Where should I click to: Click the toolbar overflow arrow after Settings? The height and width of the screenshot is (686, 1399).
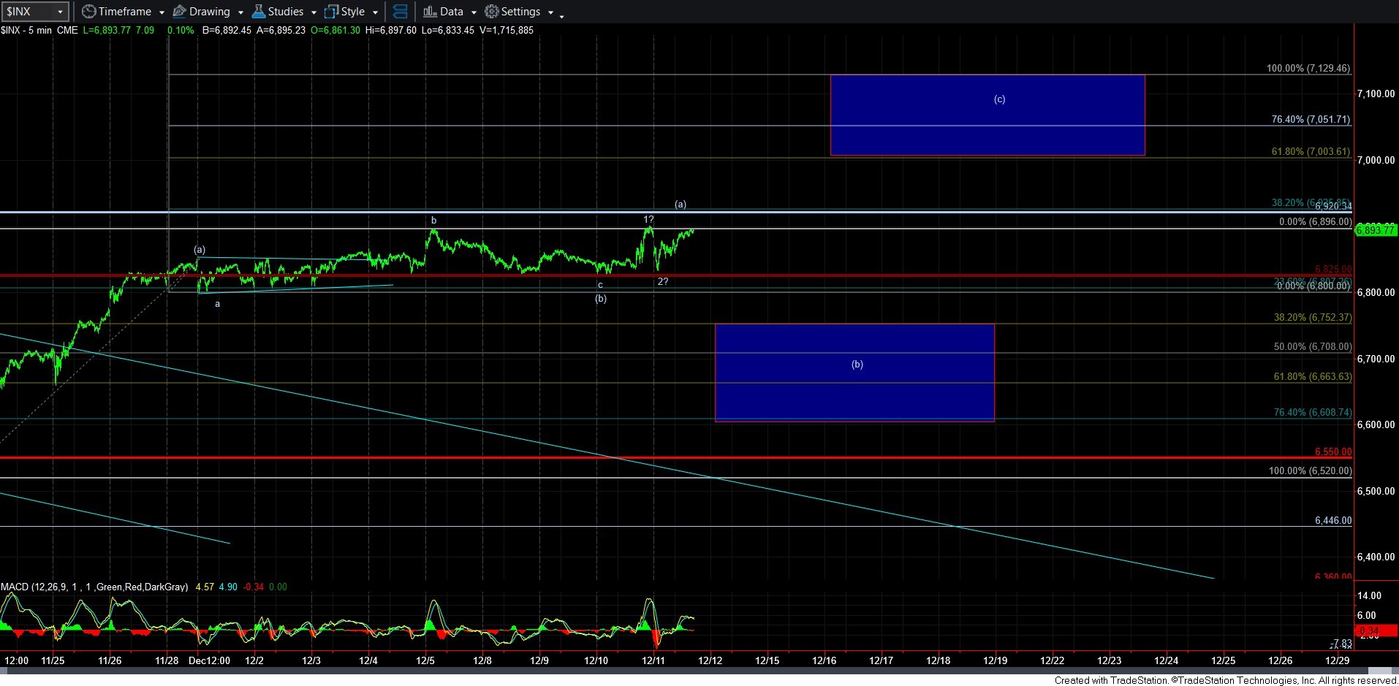(561, 15)
